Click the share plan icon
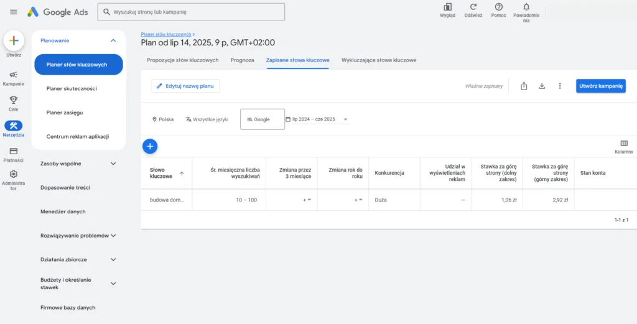Viewport: 637px width, 324px height. pyautogui.click(x=524, y=86)
